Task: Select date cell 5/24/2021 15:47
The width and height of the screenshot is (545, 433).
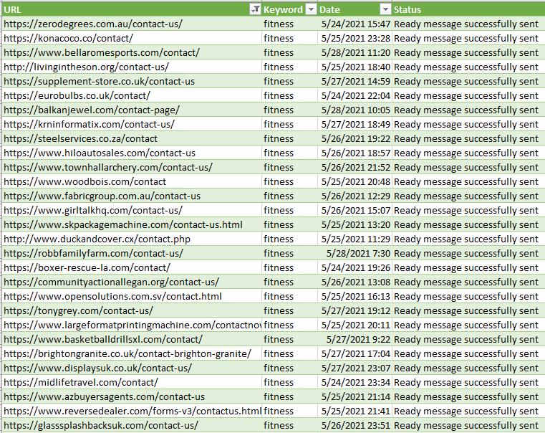Action: pos(355,24)
